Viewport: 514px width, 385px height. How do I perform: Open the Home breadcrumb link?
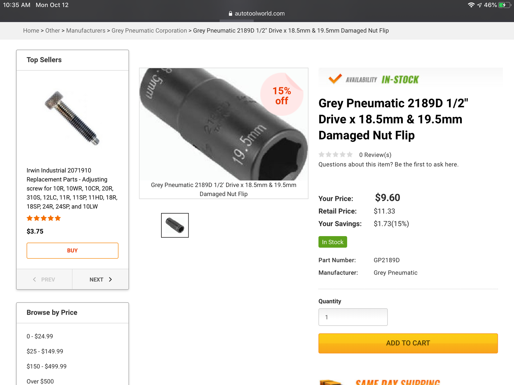31,31
